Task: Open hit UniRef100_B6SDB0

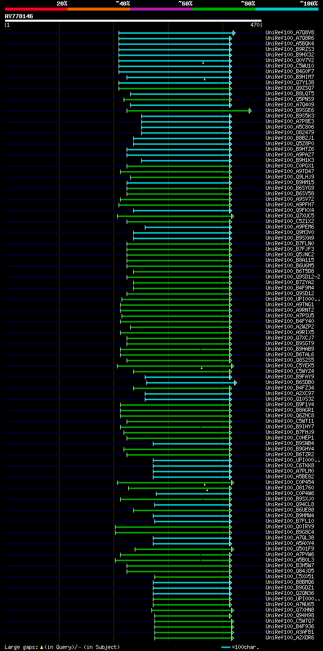Action: [x=290, y=383]
